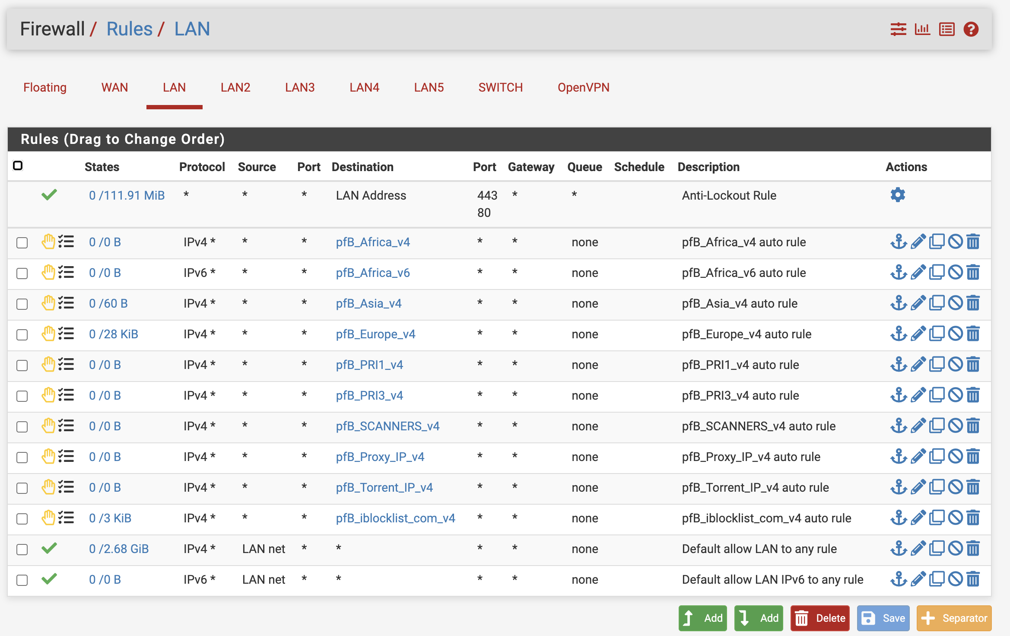Add rule to end of list
This screenshot has width=1010, height=636.
tap(759, 618)
